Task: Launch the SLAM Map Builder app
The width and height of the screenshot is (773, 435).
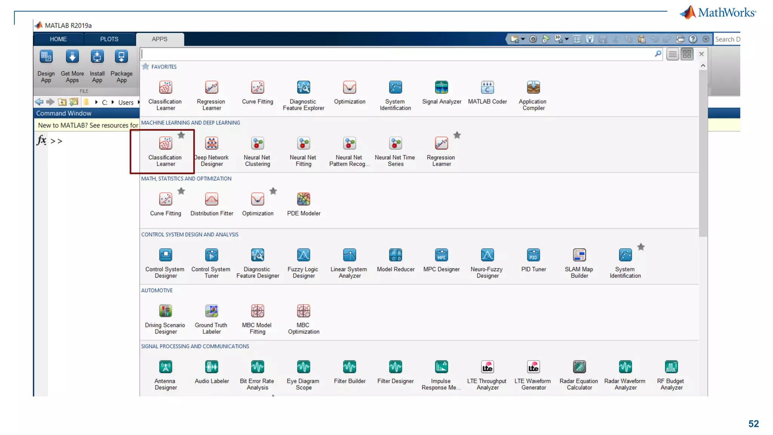Action: click(x=579, y=255)
